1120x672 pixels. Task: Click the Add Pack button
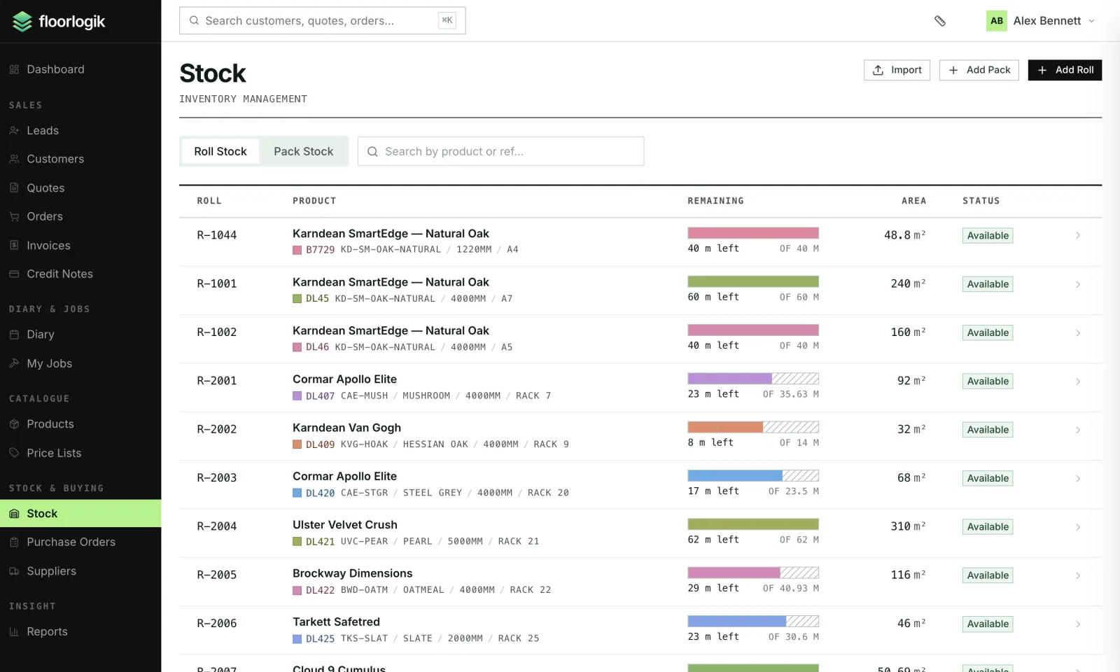click(979, 70)
